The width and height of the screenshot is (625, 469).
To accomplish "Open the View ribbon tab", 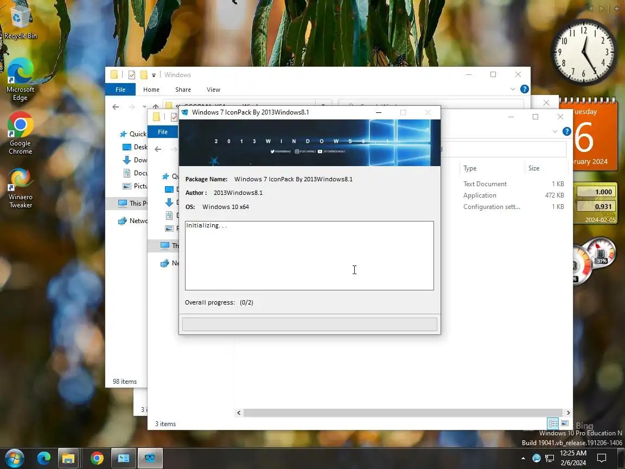I will 213,90.
